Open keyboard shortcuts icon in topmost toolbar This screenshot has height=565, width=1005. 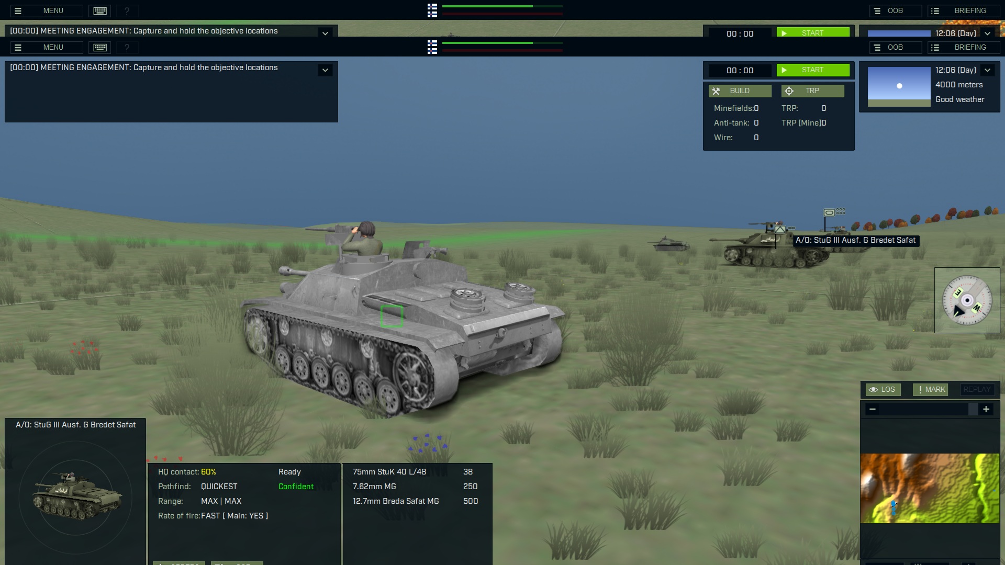(x=100, y=10)
